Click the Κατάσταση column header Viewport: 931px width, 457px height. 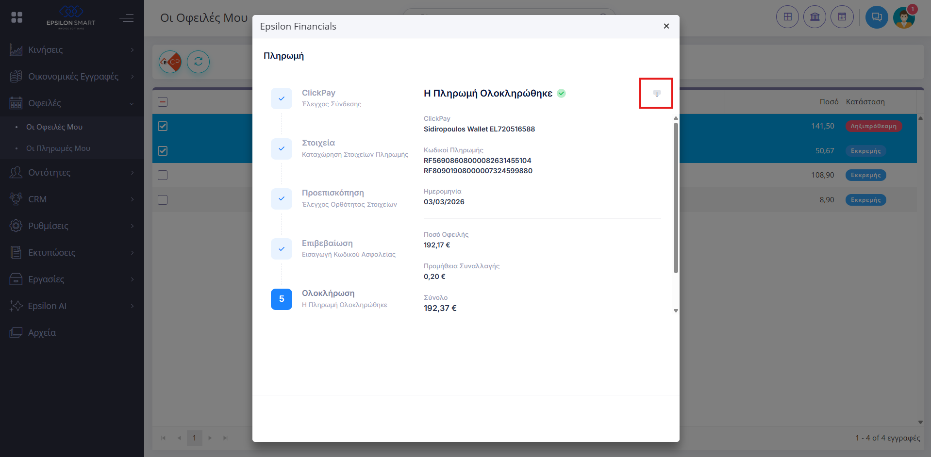pyautogui.click(x=865, y=102)
